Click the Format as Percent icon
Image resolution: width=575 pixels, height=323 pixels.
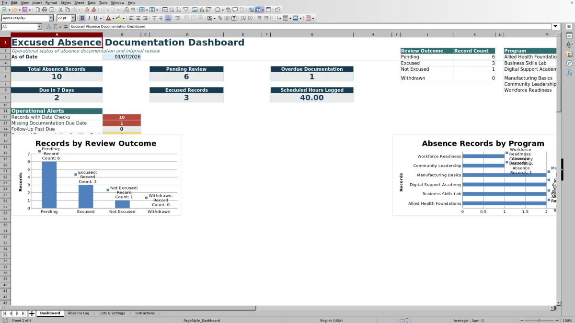point(220,18)
